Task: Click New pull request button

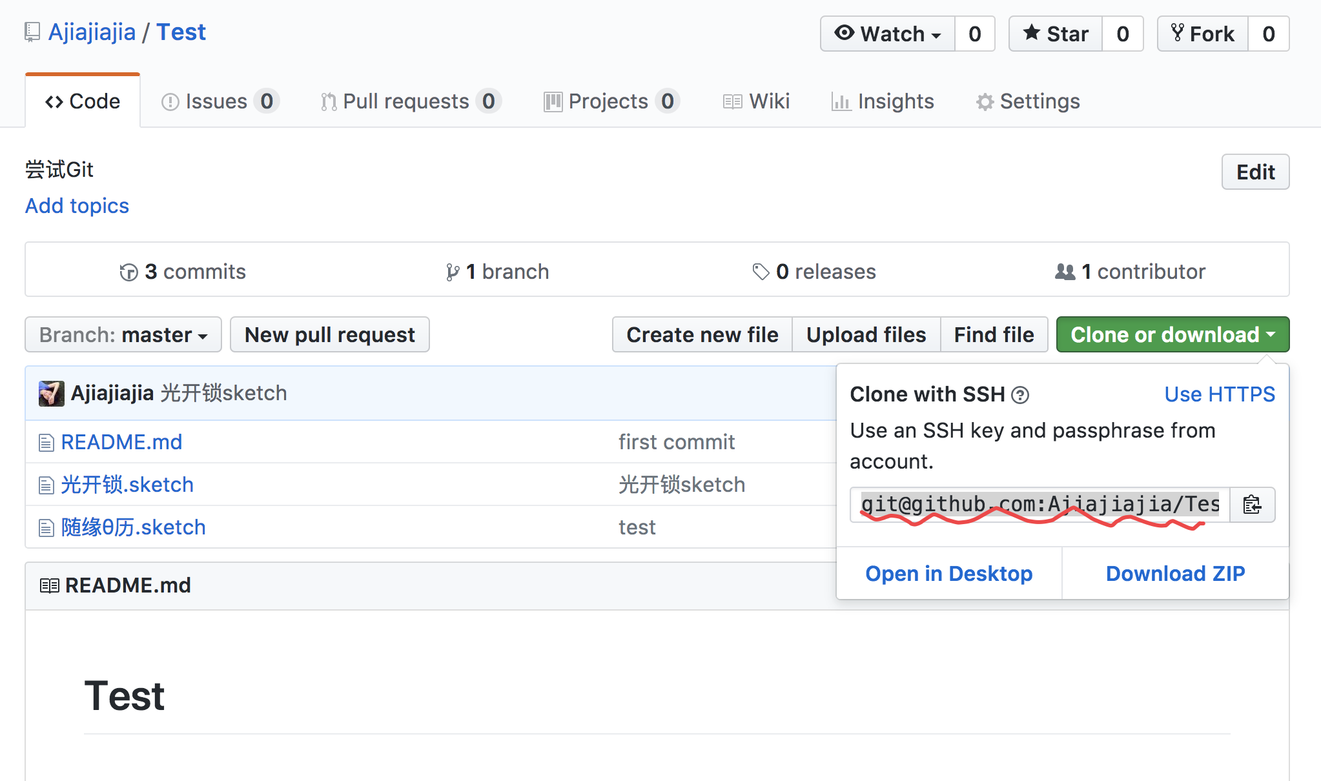Action: [330, 334]
